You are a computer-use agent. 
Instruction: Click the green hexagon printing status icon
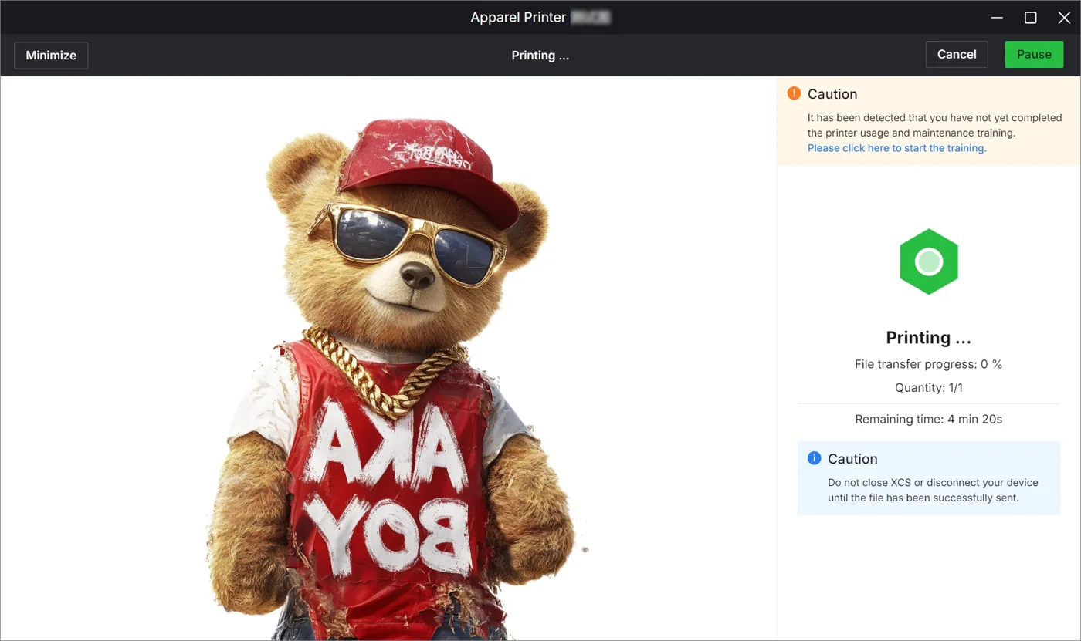coord(928,261)
